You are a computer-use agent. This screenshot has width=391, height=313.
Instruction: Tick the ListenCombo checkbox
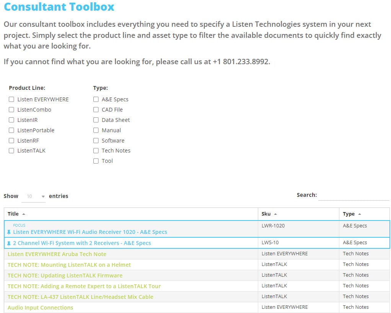[x=11, y=110]
